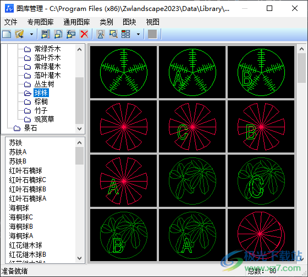Viewport: 308px width, 277px height.
Task: Select 海桐球B in the block list
Action: click(21, 227)
